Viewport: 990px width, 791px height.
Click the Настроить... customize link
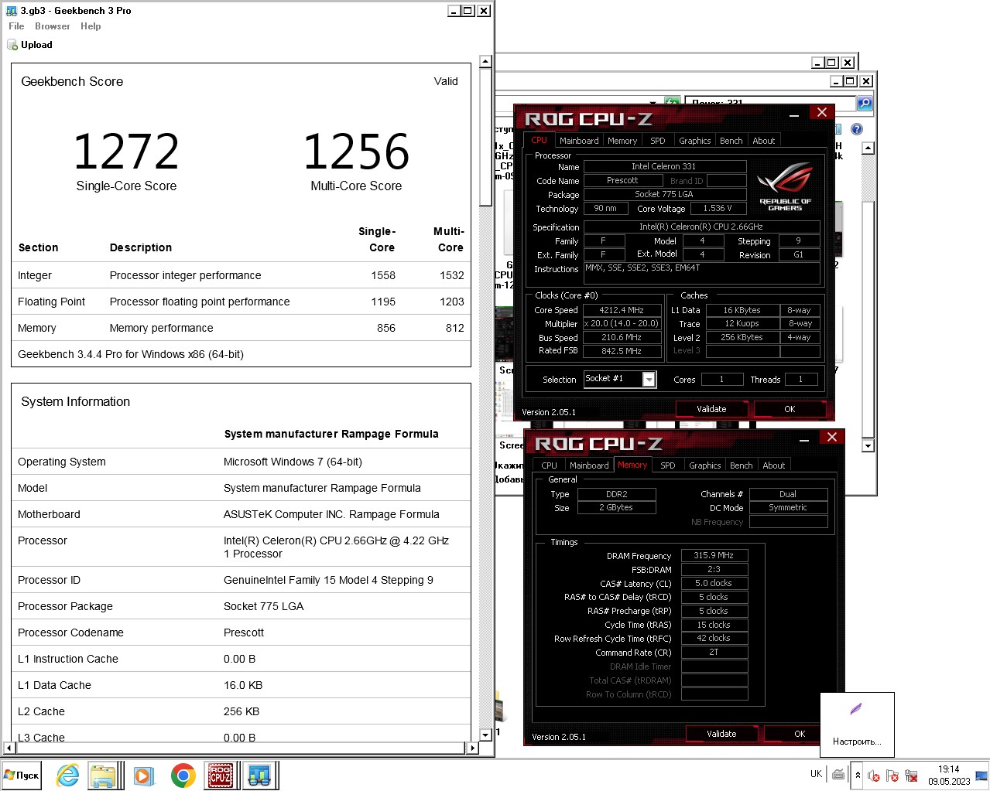(x=857, y=742)
